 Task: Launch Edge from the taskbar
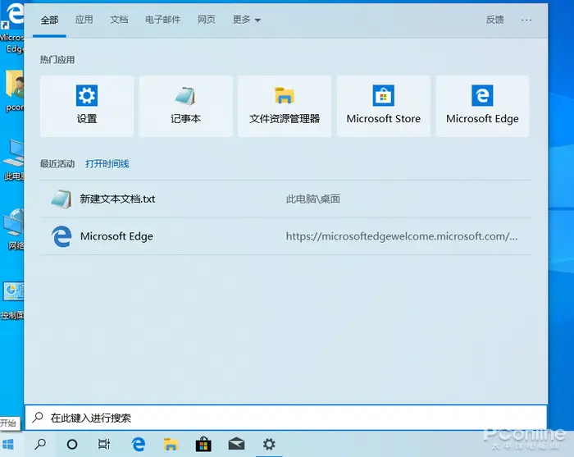pyautogui.click(x=138, y=444)
